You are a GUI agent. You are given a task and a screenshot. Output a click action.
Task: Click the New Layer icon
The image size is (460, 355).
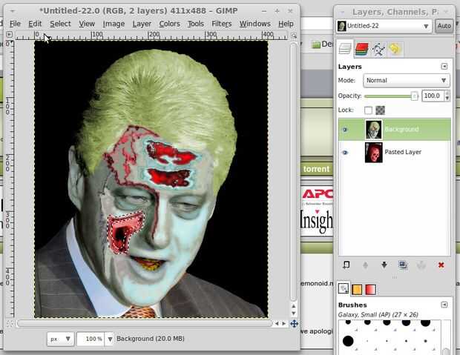tap(346, 265)
